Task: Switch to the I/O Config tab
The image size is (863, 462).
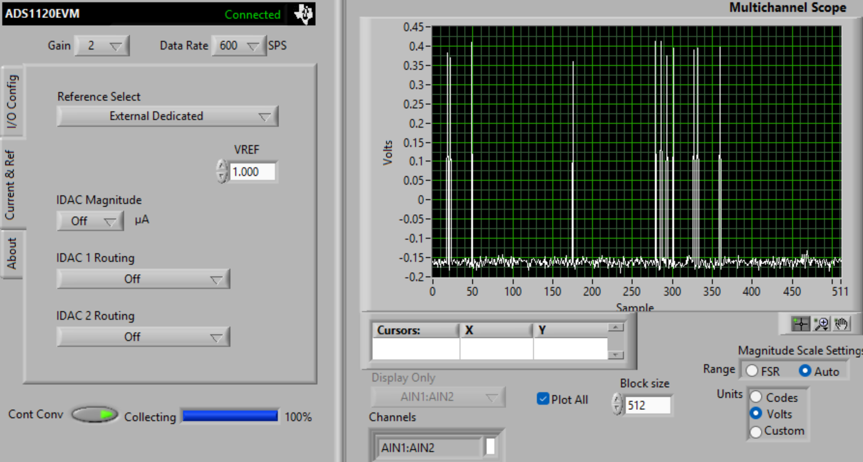Action: [x=12, y=102]
